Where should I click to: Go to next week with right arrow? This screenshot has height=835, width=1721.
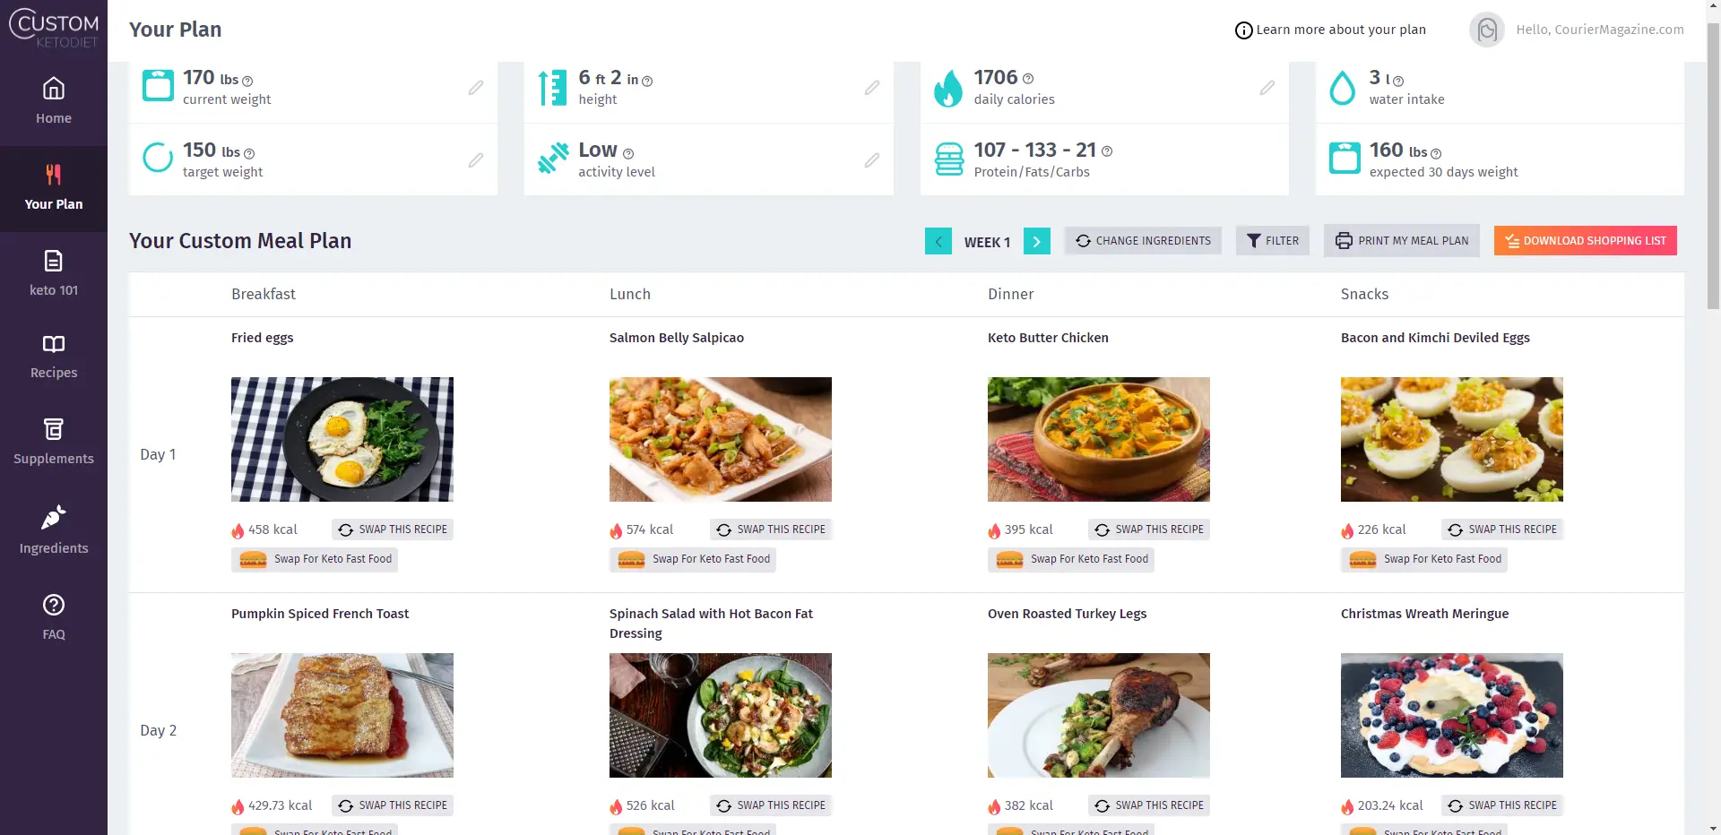click(1037, 241)
